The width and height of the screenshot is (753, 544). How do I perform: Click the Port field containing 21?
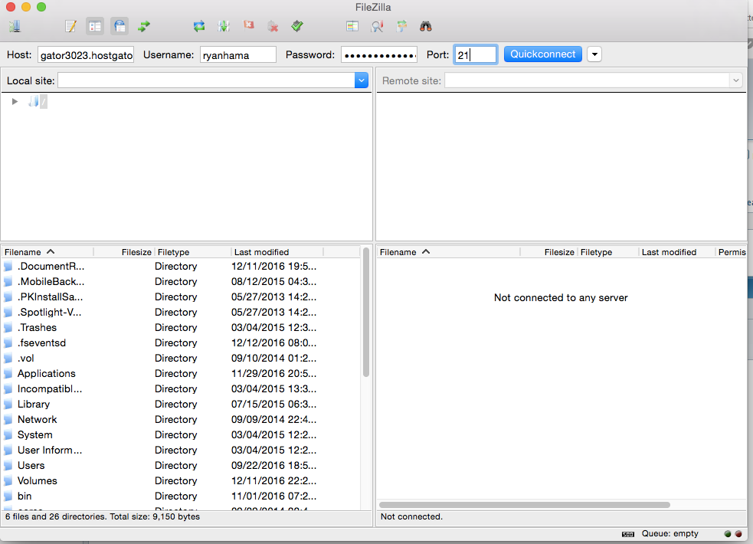(x=476, y=54)
